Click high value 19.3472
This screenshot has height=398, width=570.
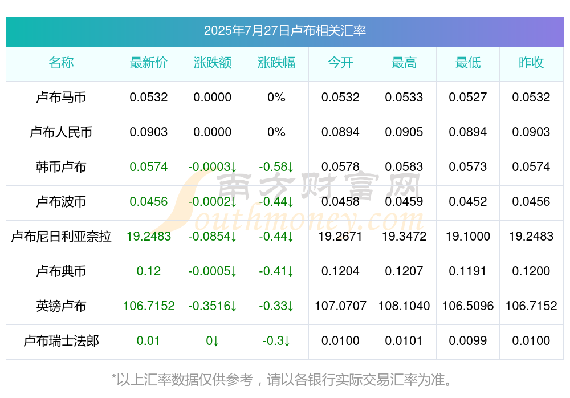(x=404, y=237)
